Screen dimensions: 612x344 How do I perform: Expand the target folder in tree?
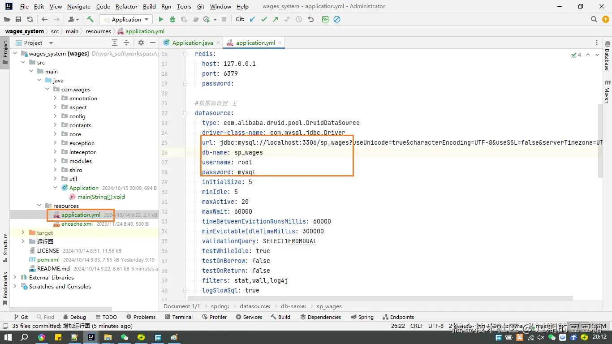23,232
